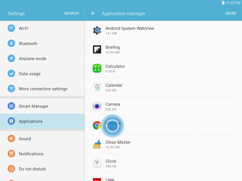This screenshot has width=242, height=181.
Task: Open Calendar app info
Action: [163, 87]
